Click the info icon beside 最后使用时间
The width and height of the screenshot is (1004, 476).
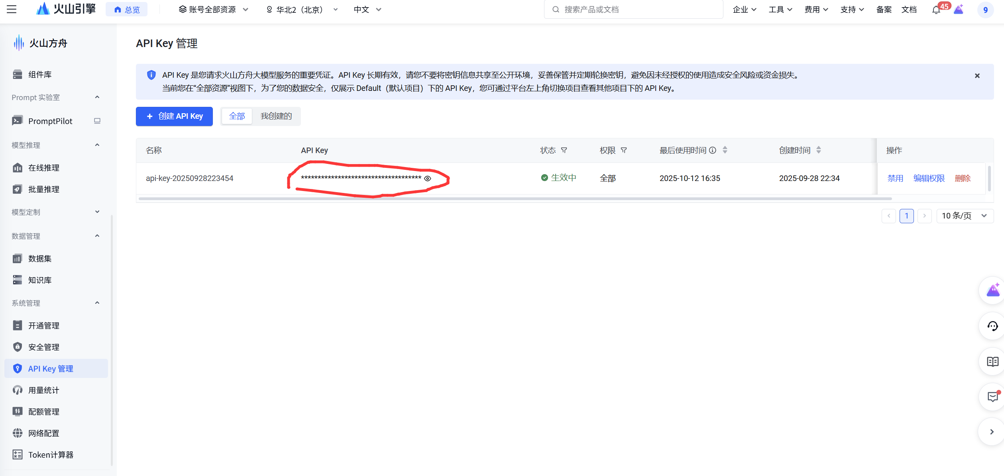coord(713,150)
